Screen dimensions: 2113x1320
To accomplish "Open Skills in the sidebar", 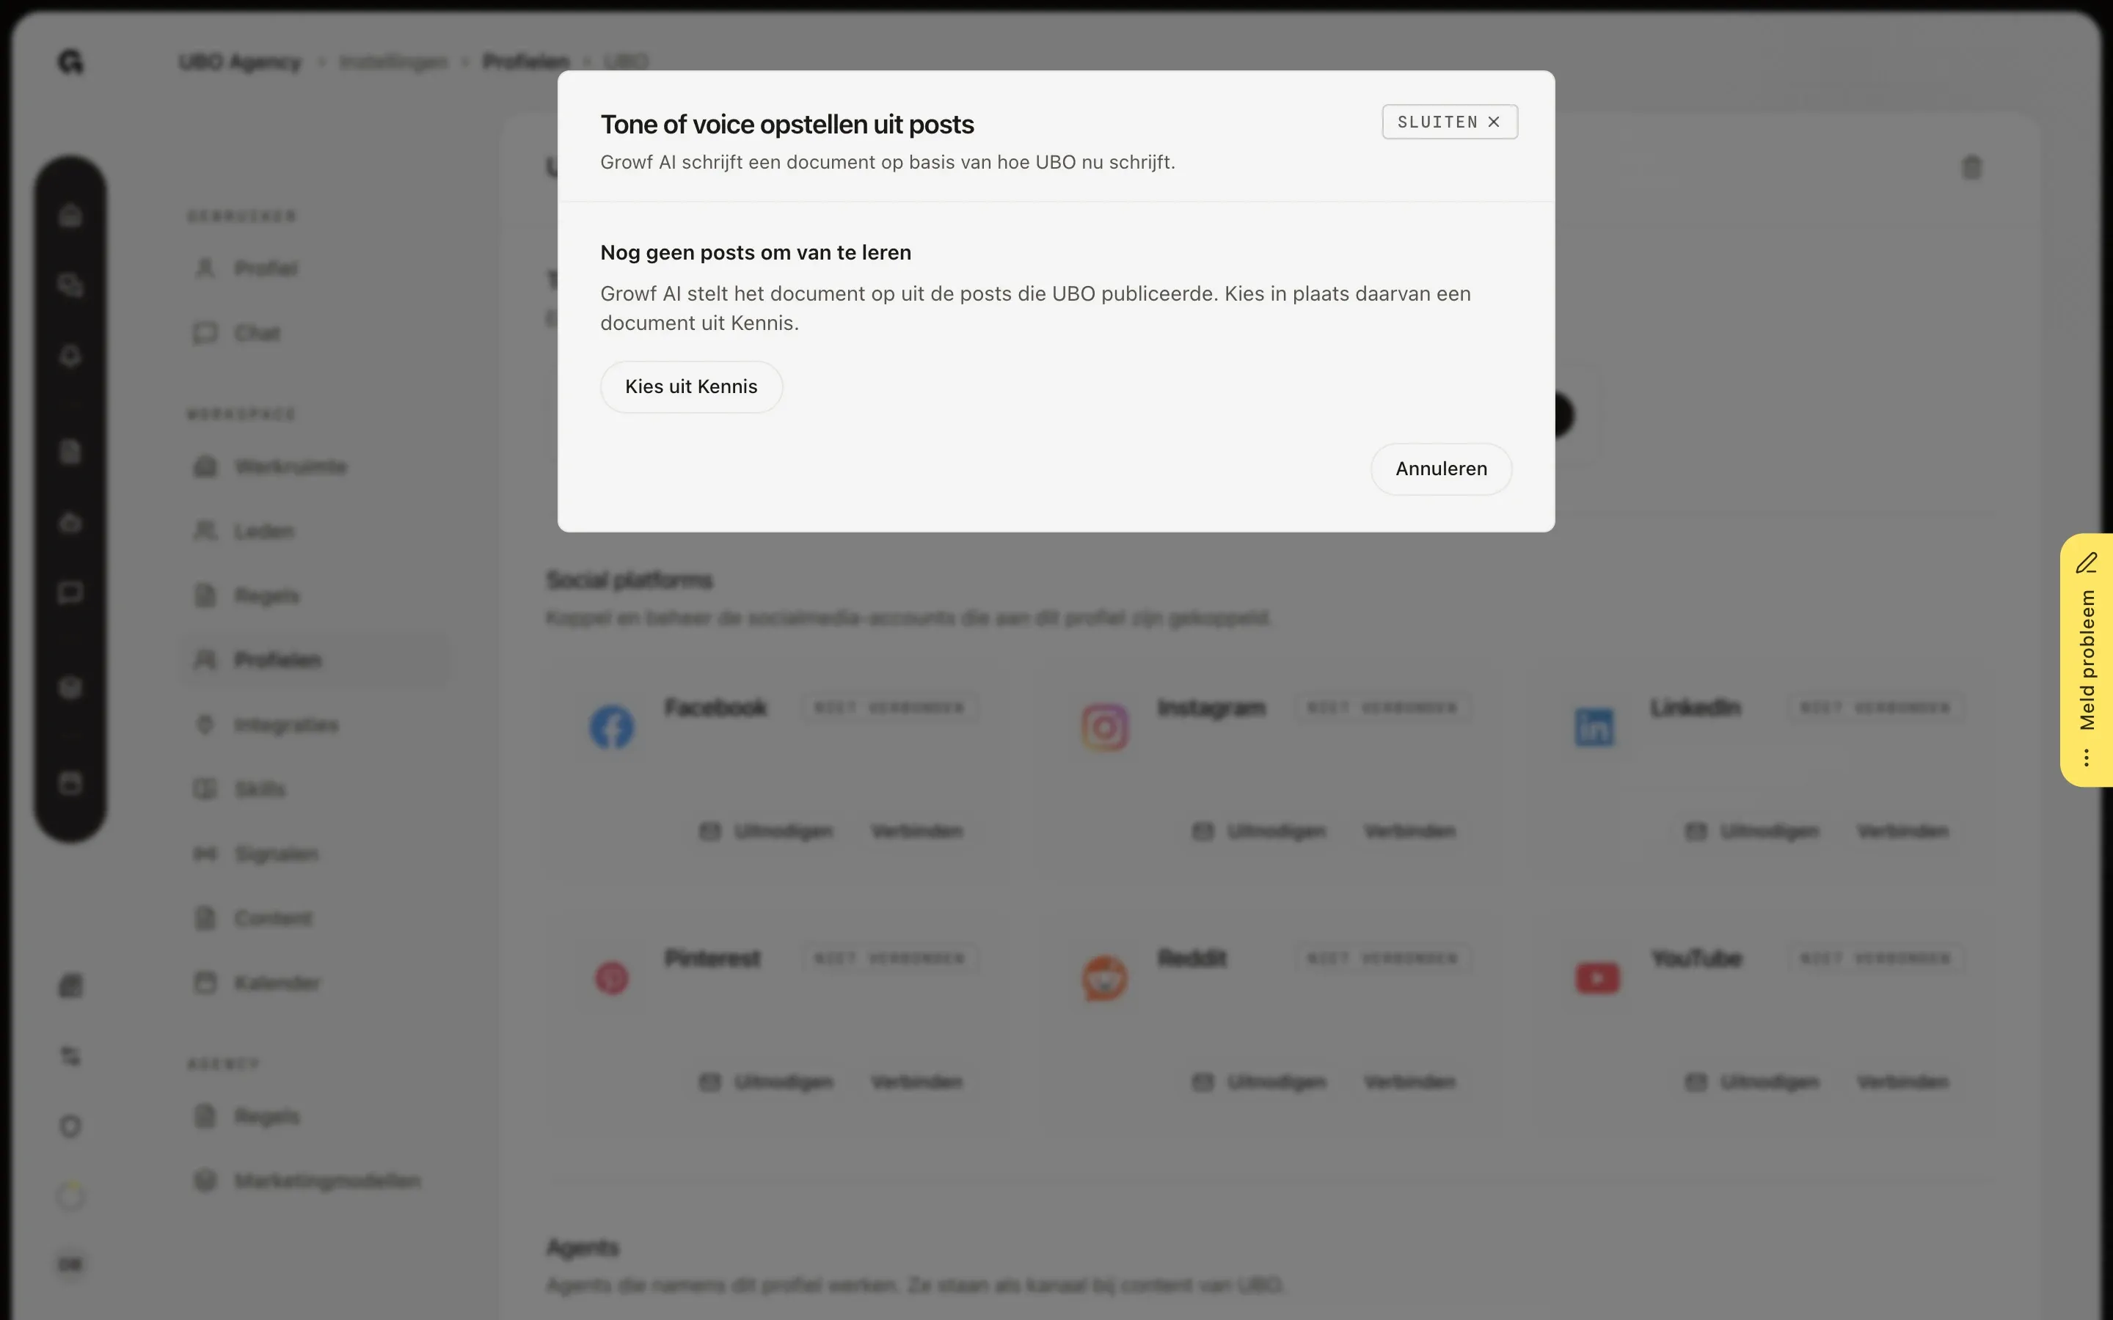I will click(x=314, y=789).
